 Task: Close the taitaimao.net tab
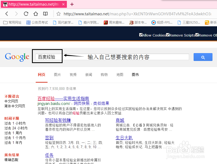coord(63,4)
